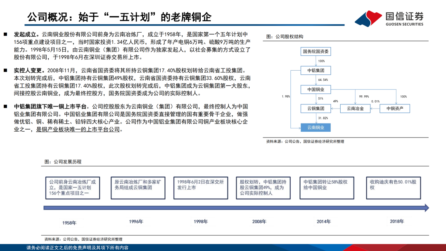The height and width of the screenshot is (251, 446).
Task: Select the 64.54% ownership label
Action: (x=323, y=80)
